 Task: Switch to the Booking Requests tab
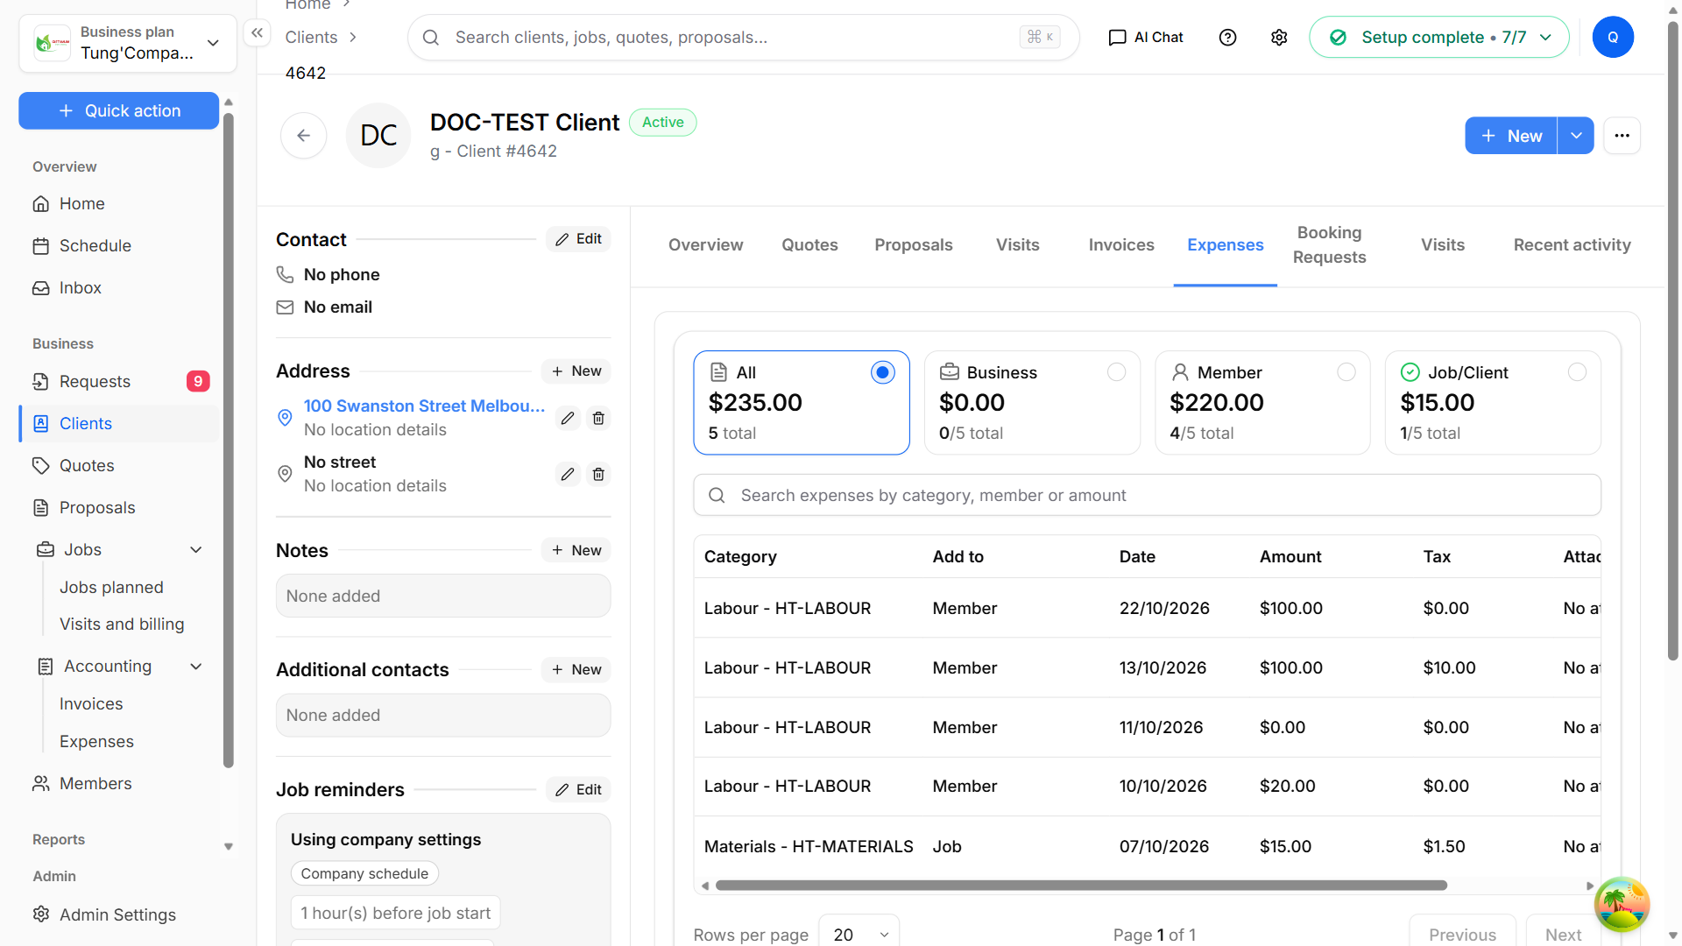[x=1329, y=245]
